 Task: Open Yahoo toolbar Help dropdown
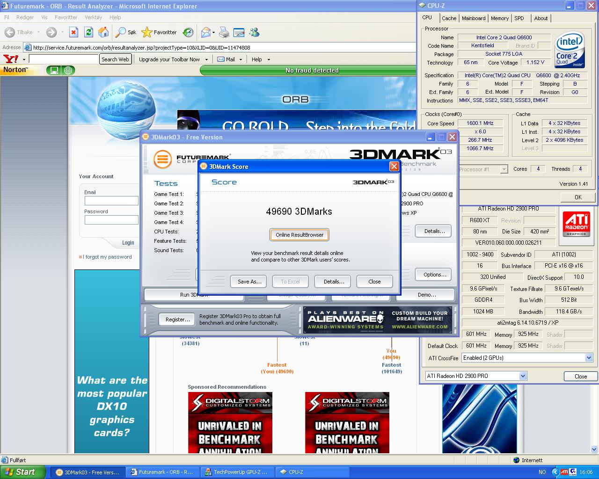point(269,59)
